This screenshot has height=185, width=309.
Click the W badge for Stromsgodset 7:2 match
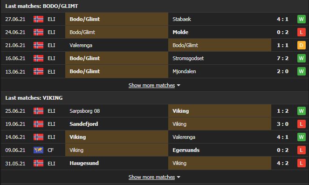point(301,58)
